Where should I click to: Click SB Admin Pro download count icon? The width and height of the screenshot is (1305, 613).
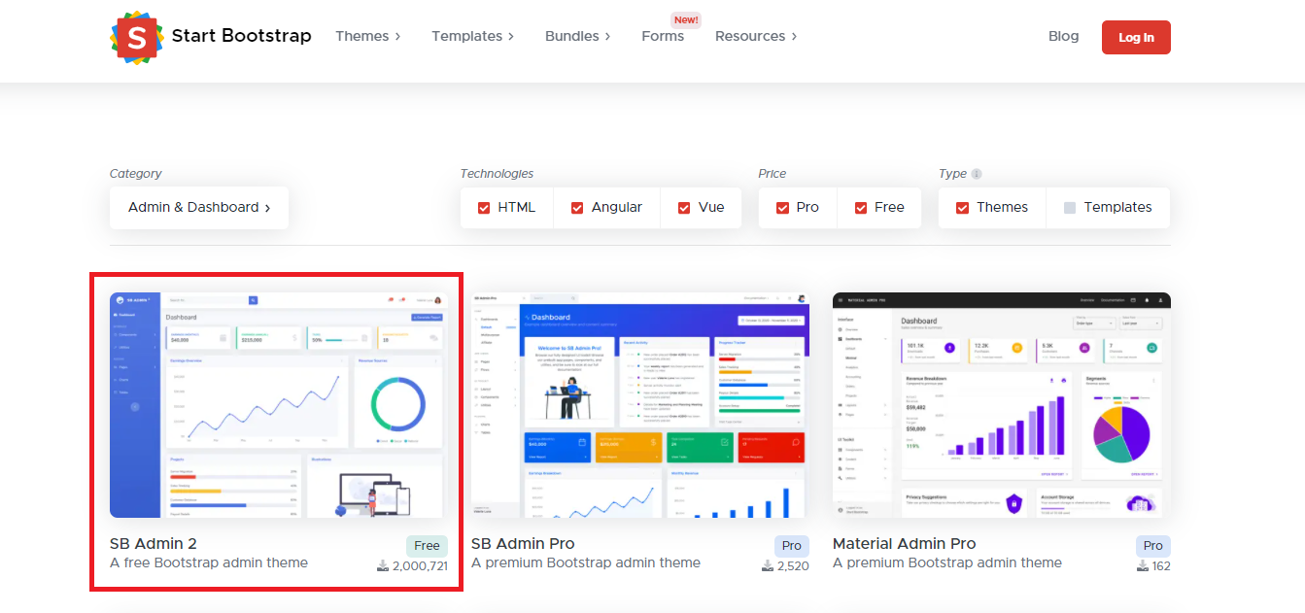tap(768, 565)
